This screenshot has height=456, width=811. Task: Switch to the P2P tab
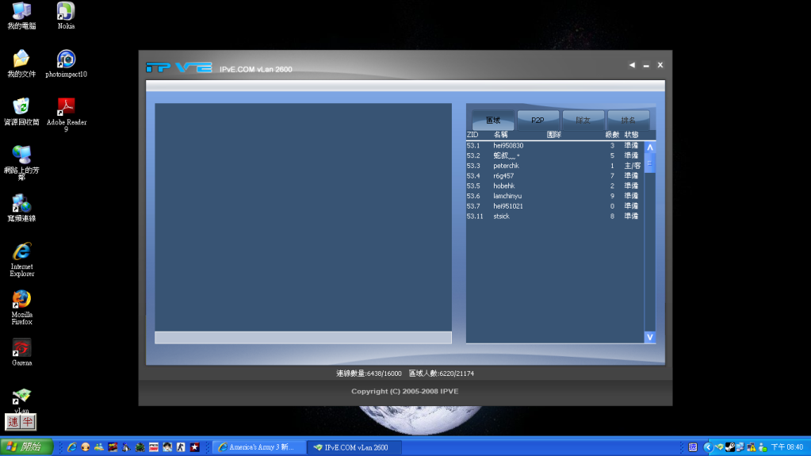click(537, 120)
